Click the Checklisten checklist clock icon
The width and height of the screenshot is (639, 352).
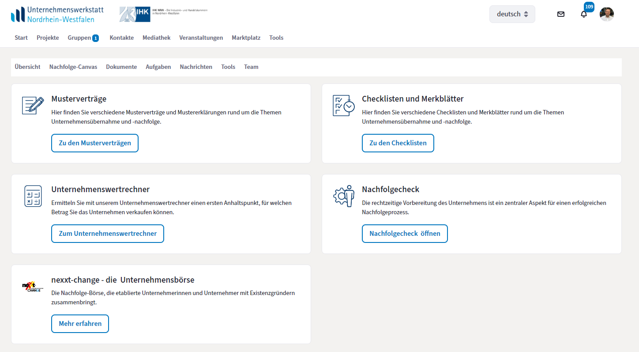tap(343, 106)
